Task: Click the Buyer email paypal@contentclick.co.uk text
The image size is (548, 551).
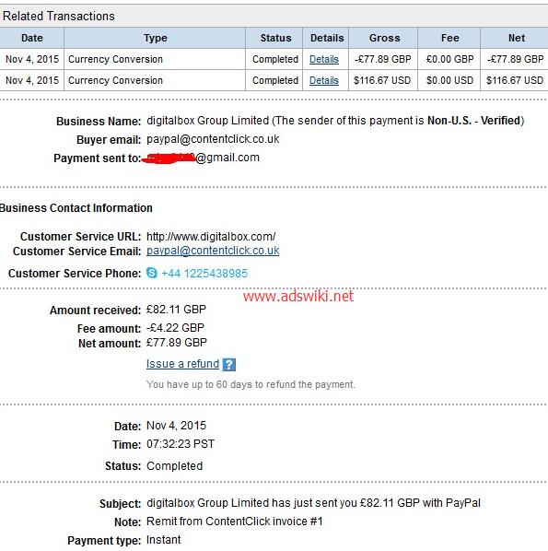Action: click(x=213, y=139)
